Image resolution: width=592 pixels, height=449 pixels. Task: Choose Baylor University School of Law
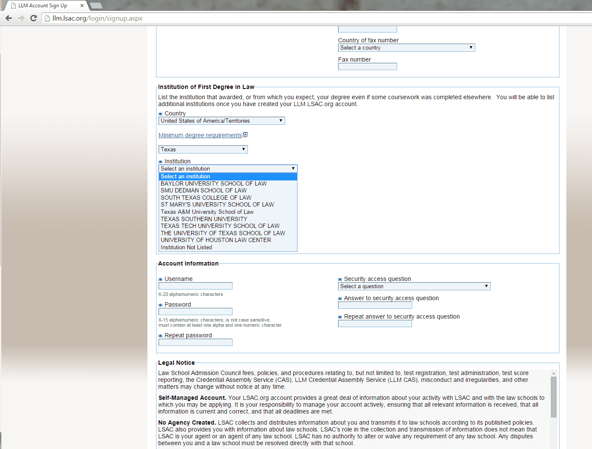[x=228, y=183]
